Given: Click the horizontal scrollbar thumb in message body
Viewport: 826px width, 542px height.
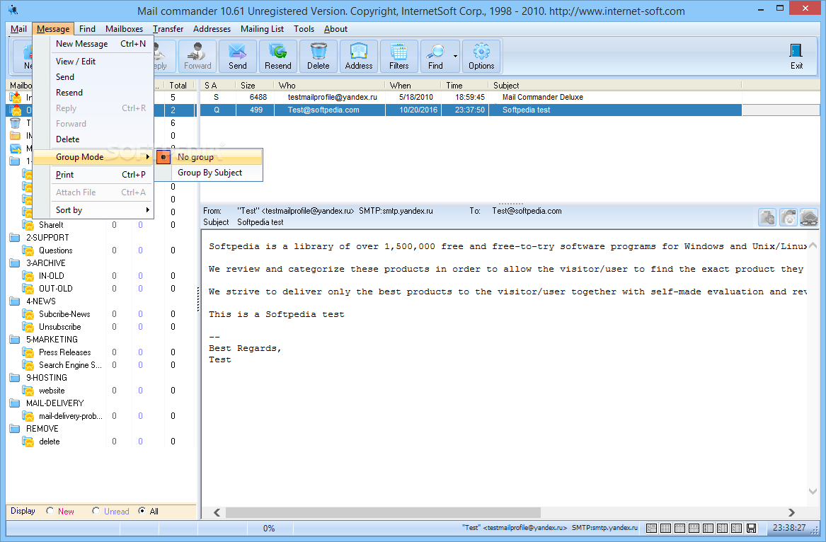Looking at the screenshot, I should coord(383,512).
